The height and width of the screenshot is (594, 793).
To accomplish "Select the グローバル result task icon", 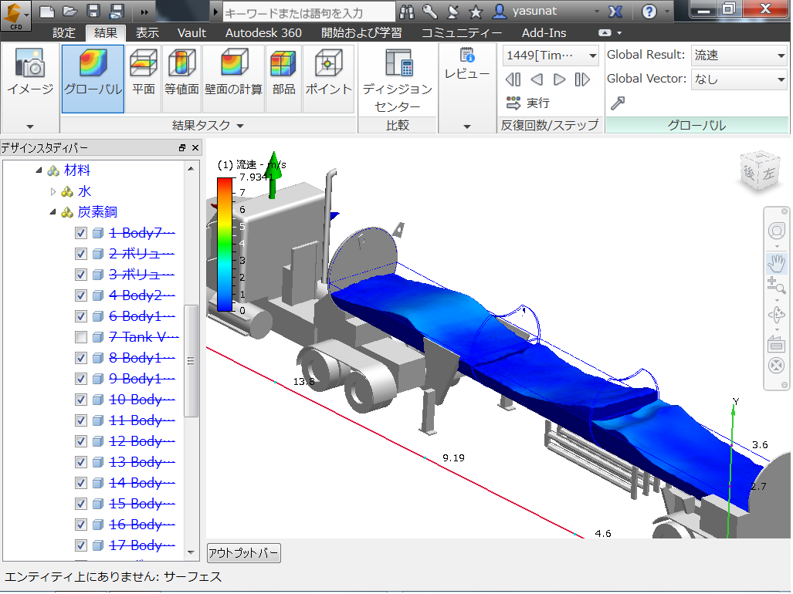I will tap(93, 79).
